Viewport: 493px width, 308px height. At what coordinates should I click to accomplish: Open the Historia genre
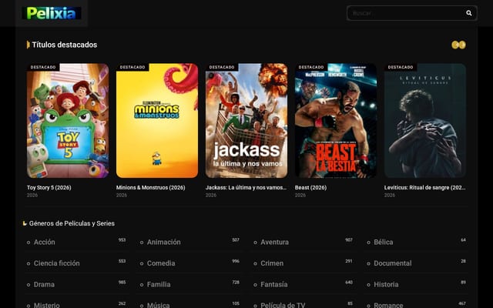click(x=386, y=284)
